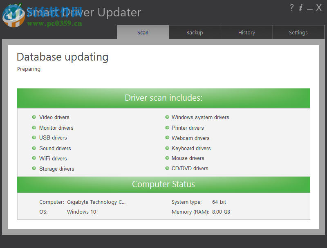
Task: Click the Preparing progress status text
Action: click(29, 69)
